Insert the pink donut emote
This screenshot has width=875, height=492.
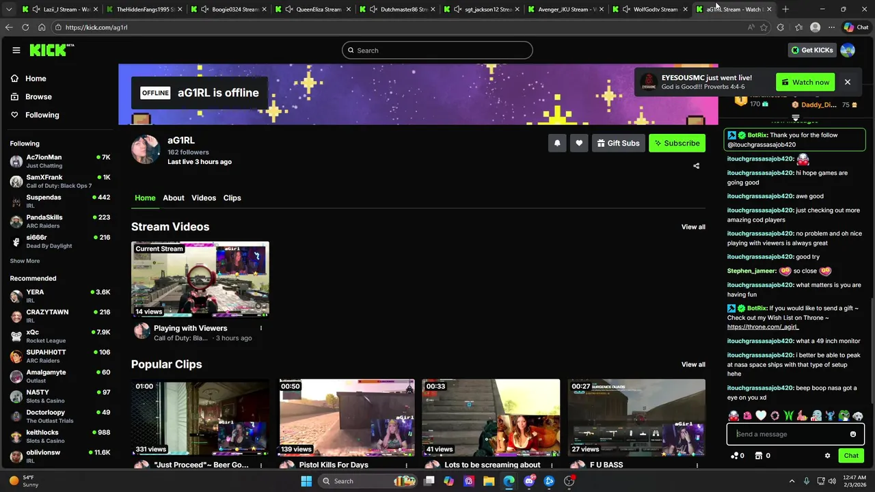[775, 415]
